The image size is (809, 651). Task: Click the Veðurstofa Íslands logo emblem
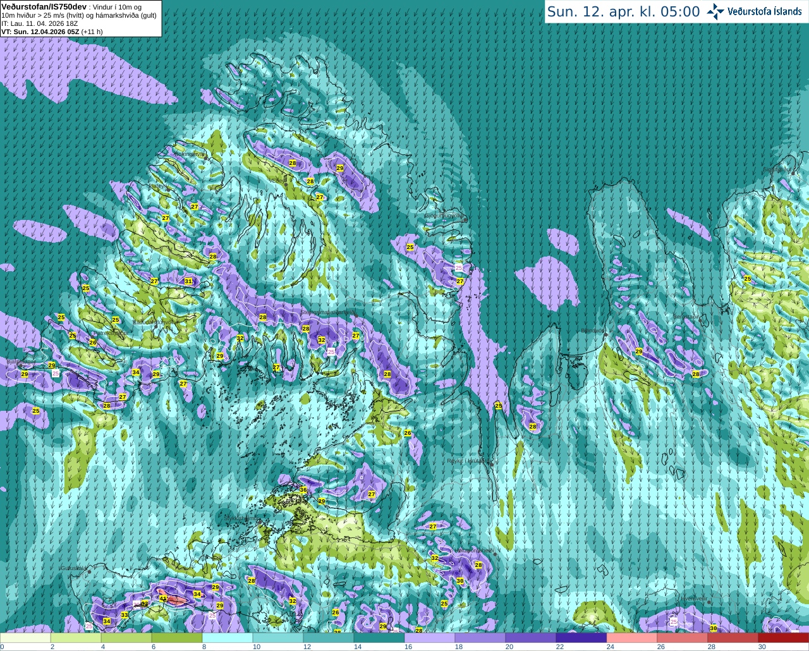point(715,11)
